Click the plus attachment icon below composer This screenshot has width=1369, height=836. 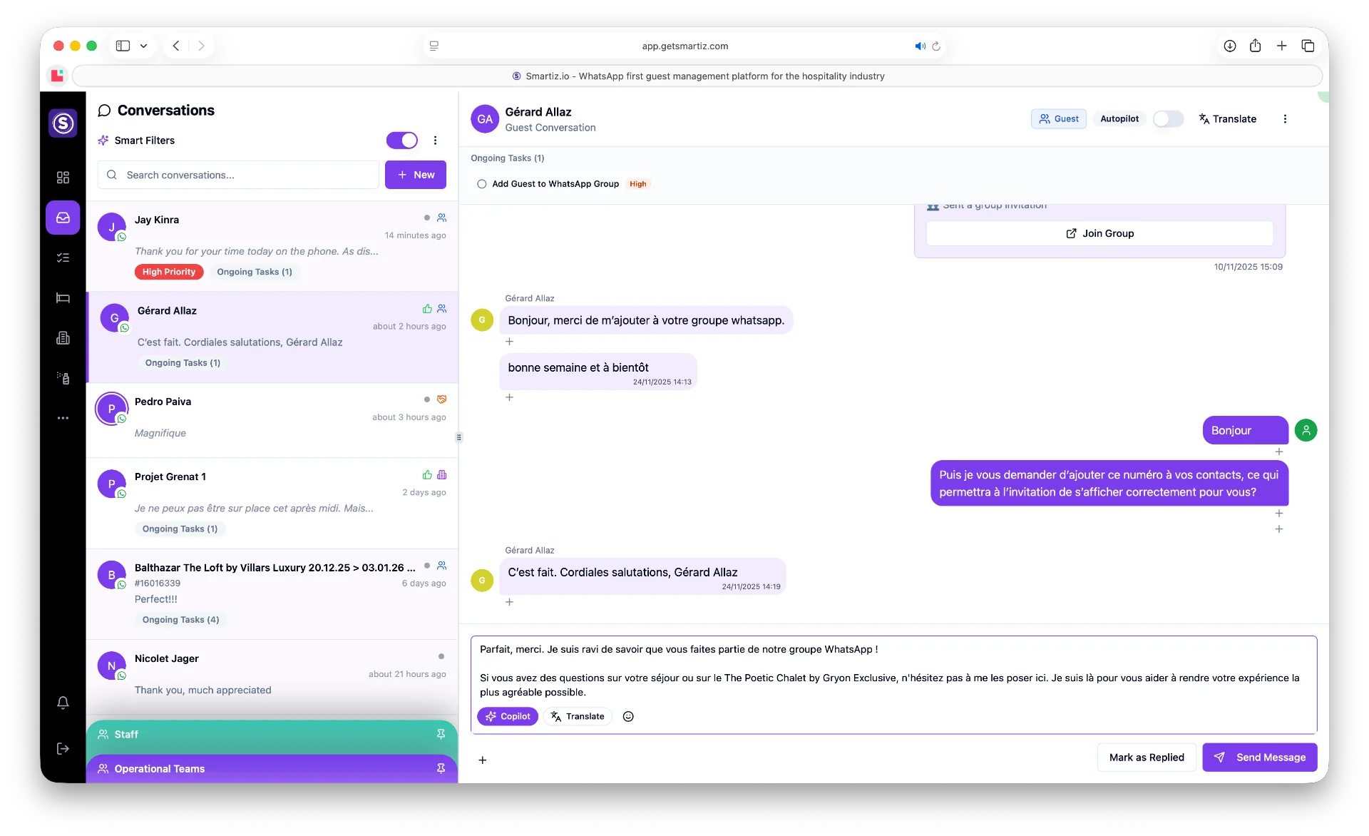click(x=483, y=760)
